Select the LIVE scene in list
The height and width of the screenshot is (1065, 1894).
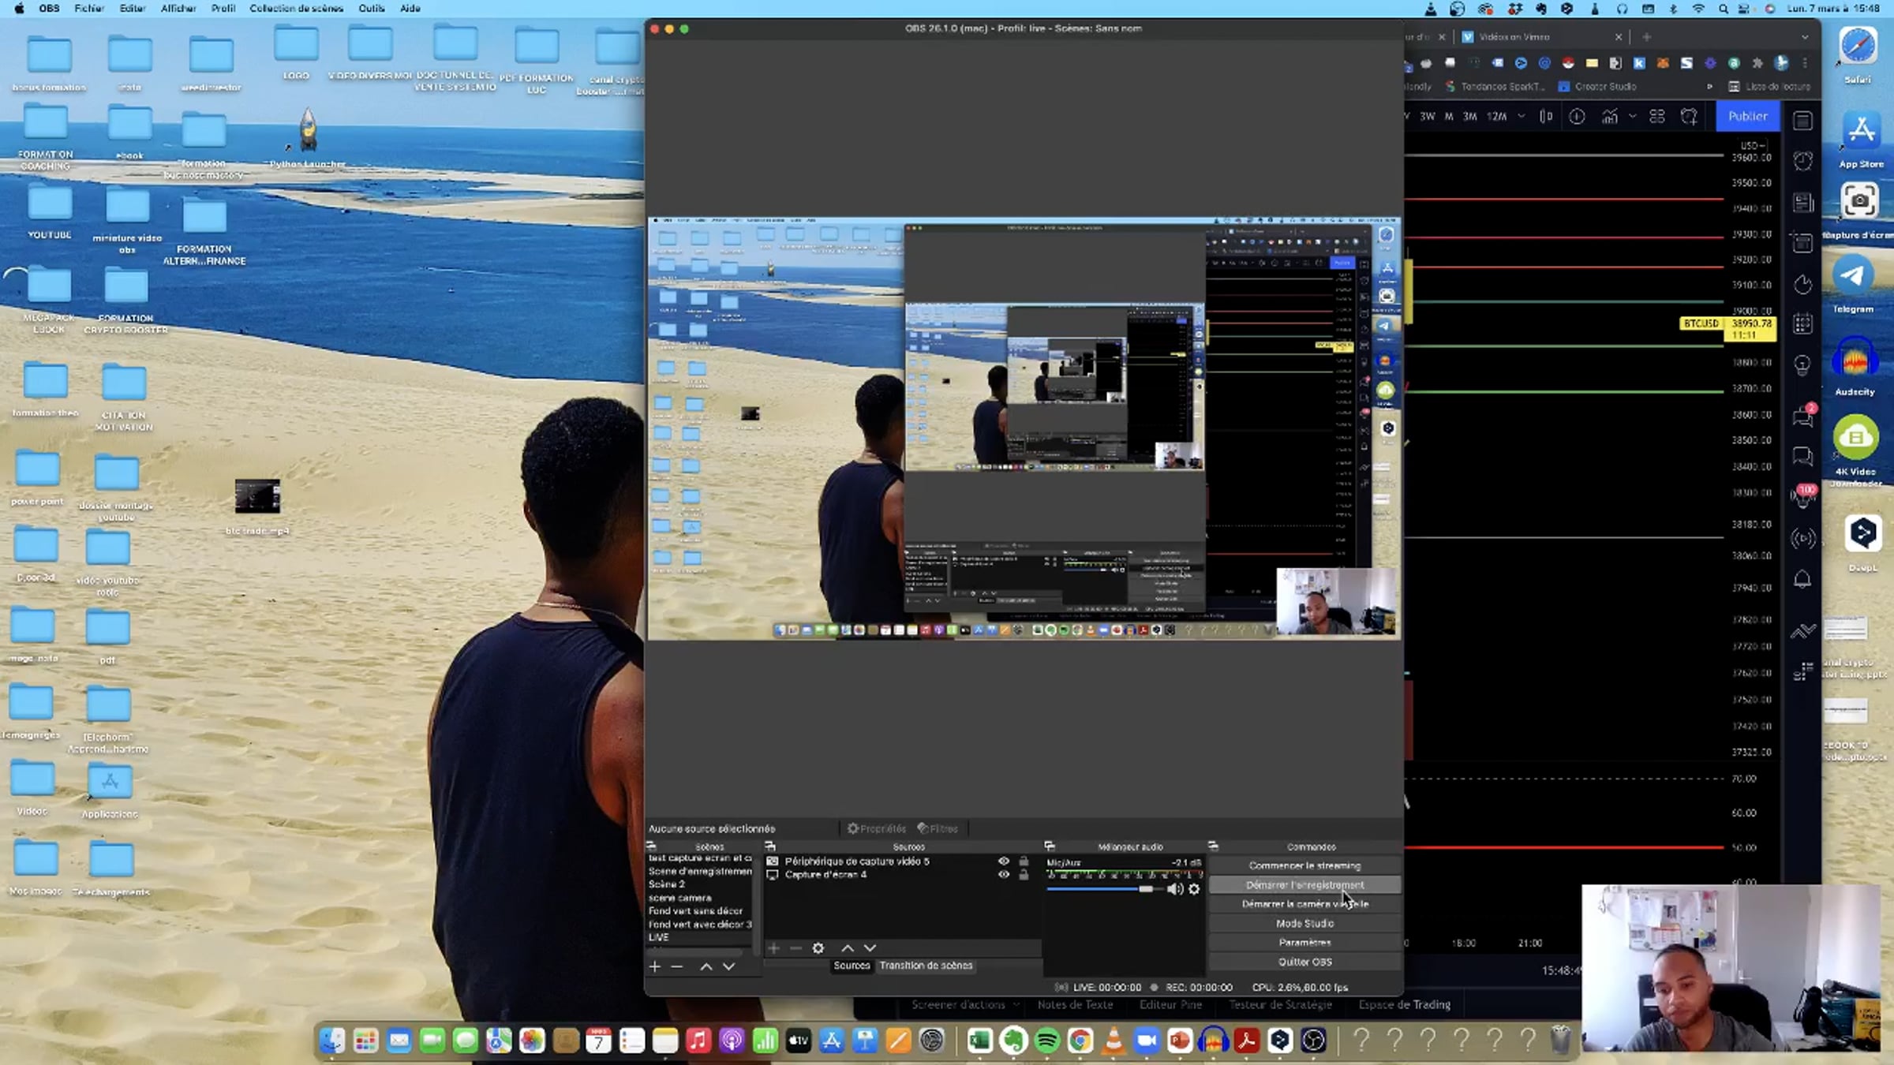pos(659,937)
